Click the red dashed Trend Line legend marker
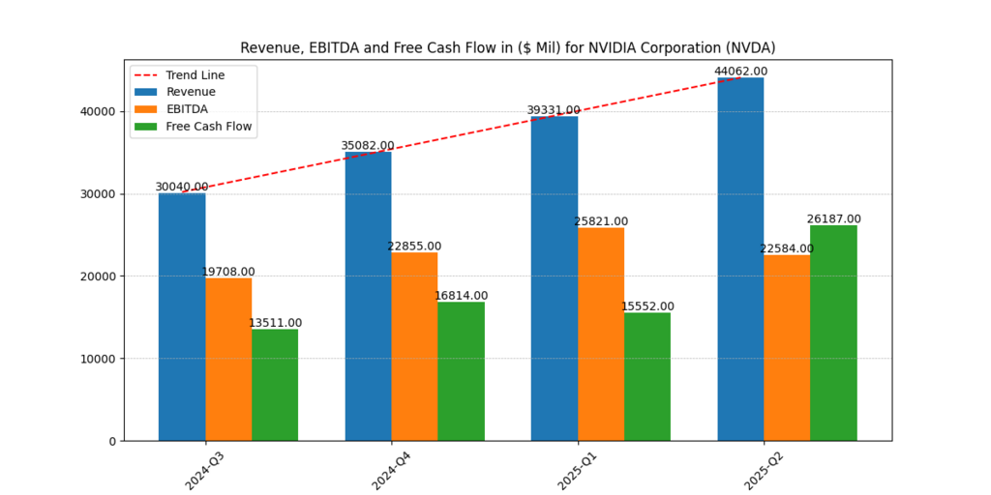Screen dimensions: 991x495 coord(146,75)
